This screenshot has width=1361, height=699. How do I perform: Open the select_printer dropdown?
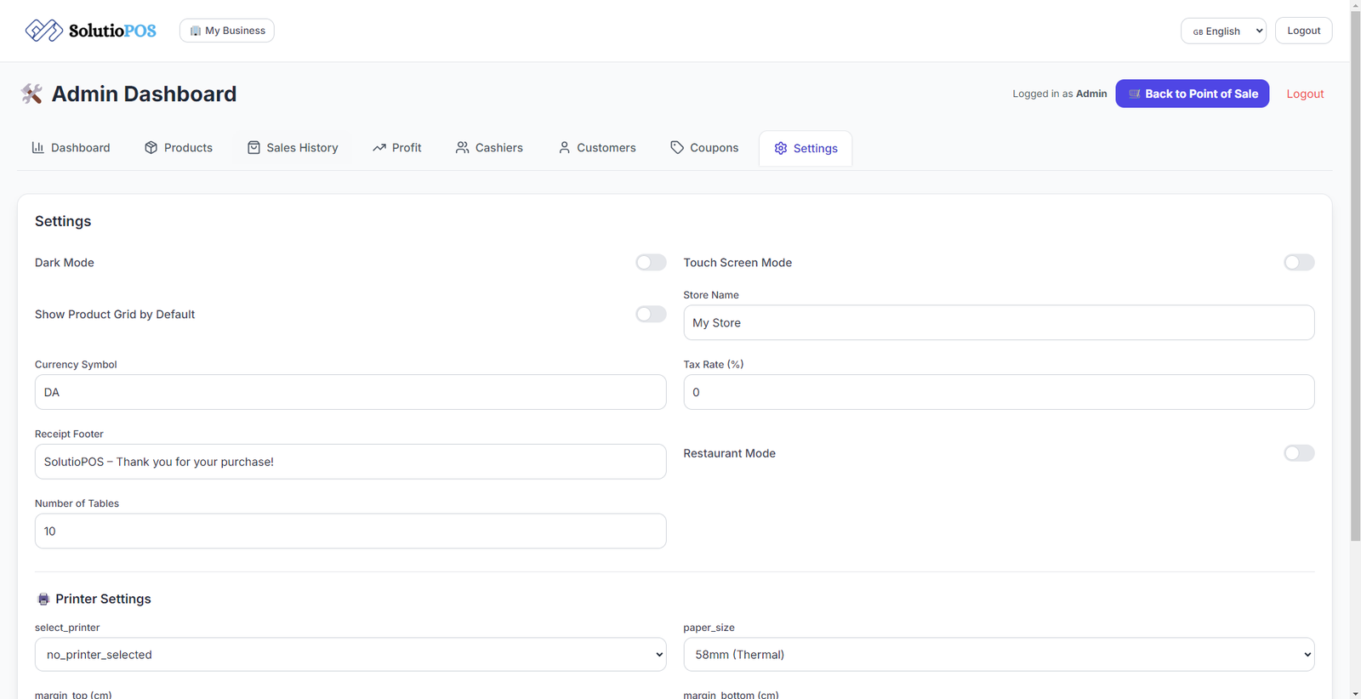pos(350,655)
